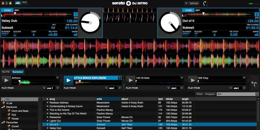Change the left deck pitch RANGE value
The width and height of the screenshot is (260, 130).
[x=75, y=35]
